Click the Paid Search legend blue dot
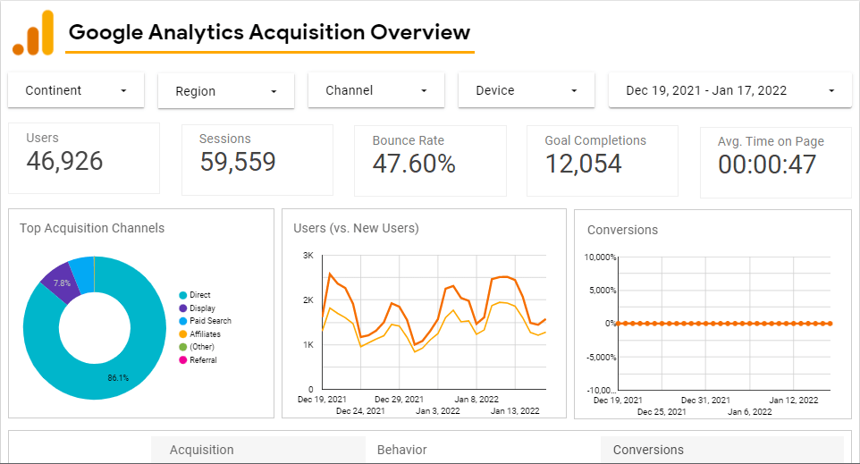This screenshot has width=860, height=464. tap(183, 321)
